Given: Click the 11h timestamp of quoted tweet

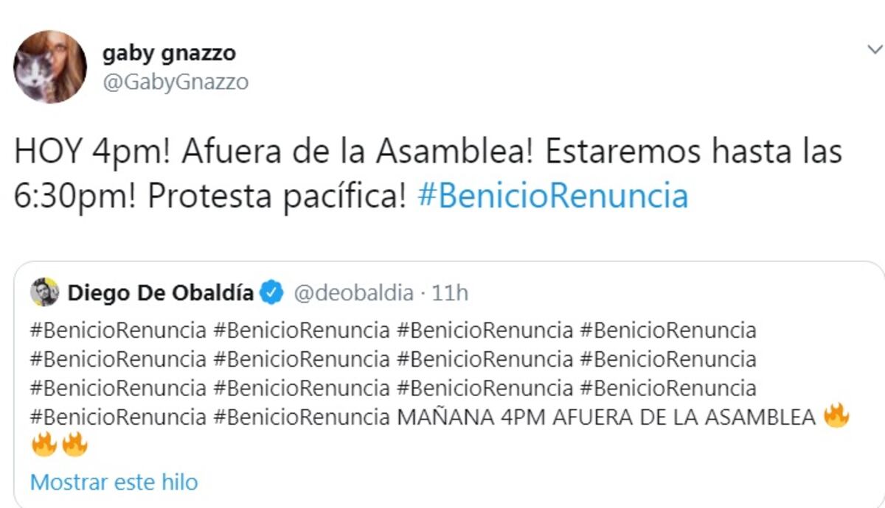Looking at the screenshot, I should click(x=450, y=293).
